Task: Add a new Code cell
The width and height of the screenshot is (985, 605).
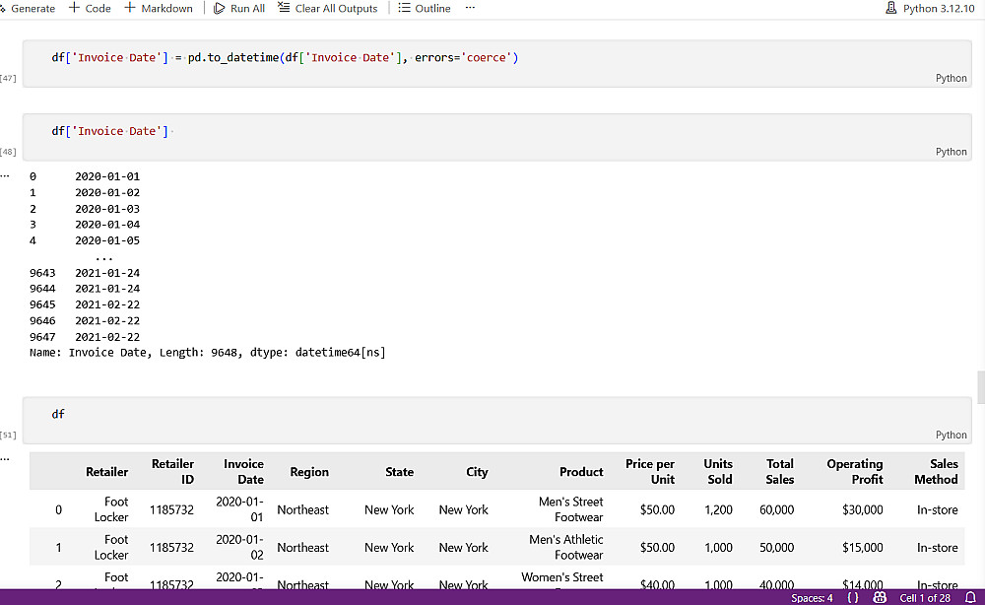Action: [90, 8]
